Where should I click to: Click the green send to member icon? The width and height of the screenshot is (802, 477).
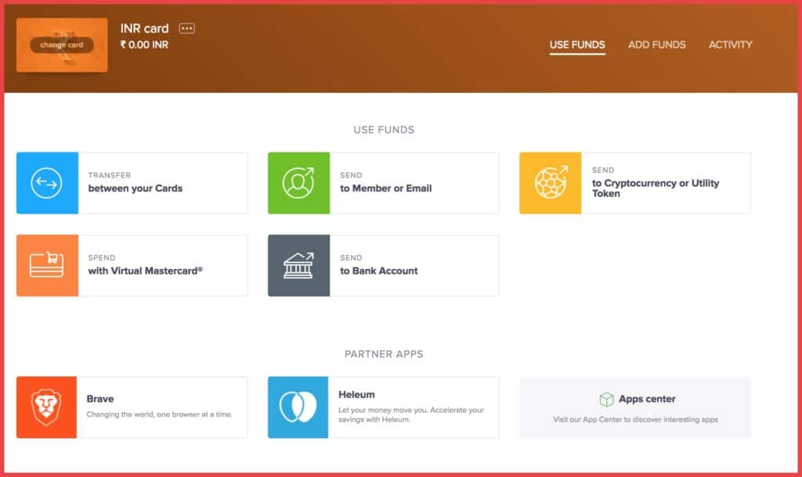point(298,183)
